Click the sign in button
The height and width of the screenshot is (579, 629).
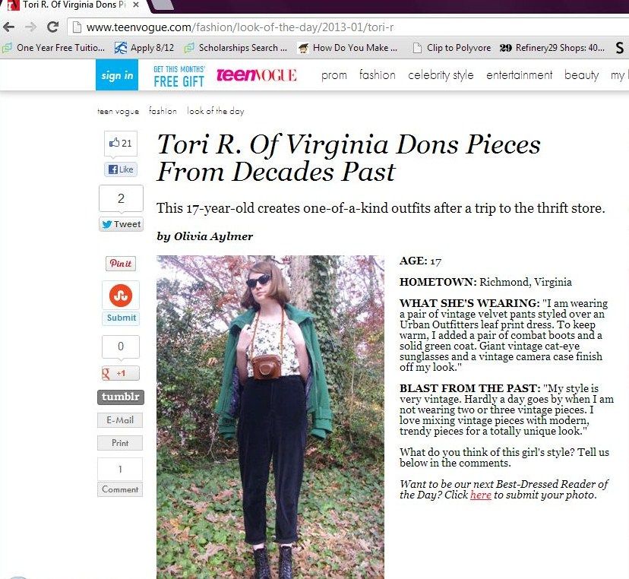(117, 75)
